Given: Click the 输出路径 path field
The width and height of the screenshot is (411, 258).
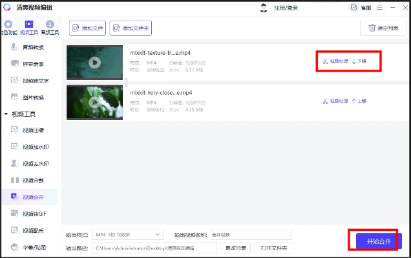Looking at the screenshot, I should (x=154, y=248).
